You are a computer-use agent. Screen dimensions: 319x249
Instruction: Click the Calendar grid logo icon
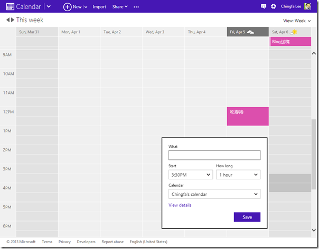(x=10, y=6)
